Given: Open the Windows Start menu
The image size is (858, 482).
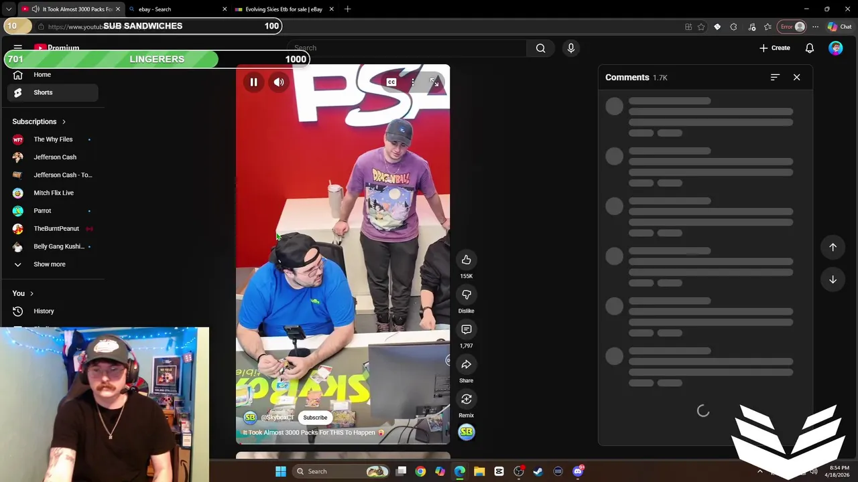Looking at the screenshot, I should [281, 471].
